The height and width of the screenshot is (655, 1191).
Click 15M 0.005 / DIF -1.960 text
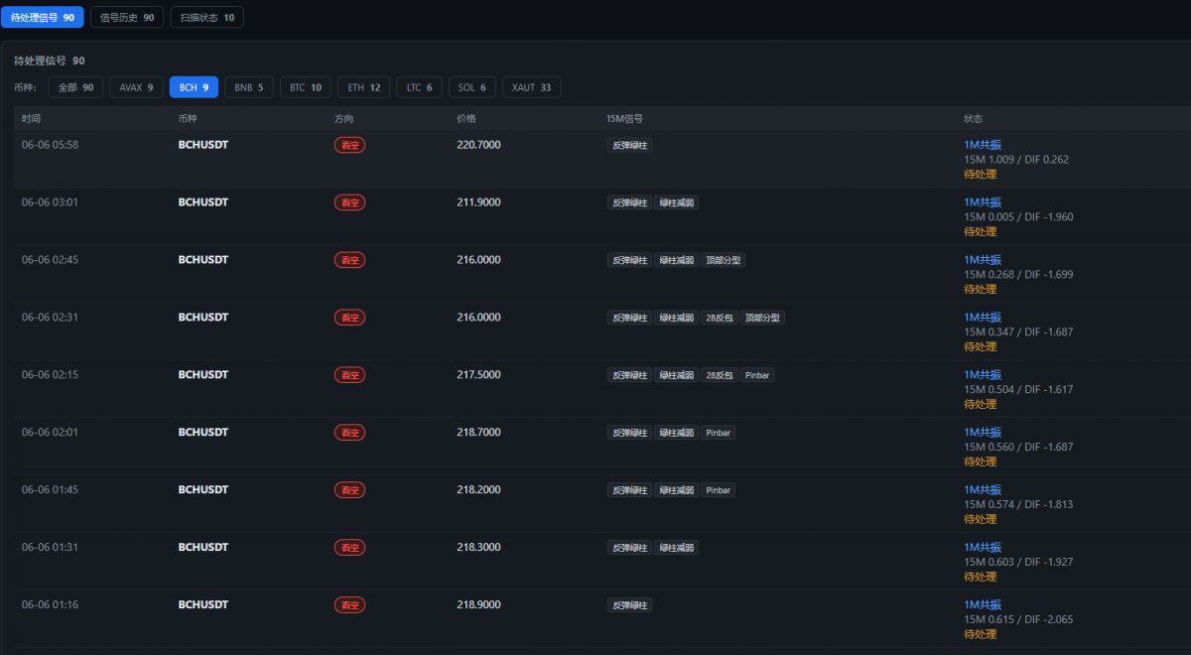point(1018,216)
